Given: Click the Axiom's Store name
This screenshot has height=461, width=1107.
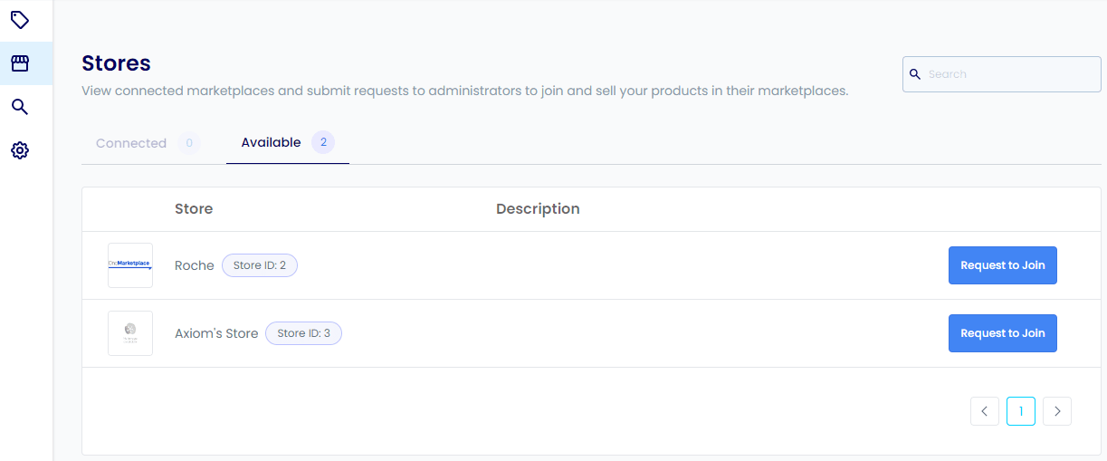Looking at the screenshot, I should (216, 333).
